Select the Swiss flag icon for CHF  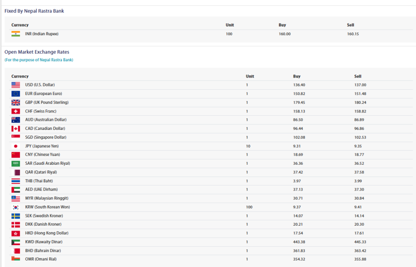(16, 111)
